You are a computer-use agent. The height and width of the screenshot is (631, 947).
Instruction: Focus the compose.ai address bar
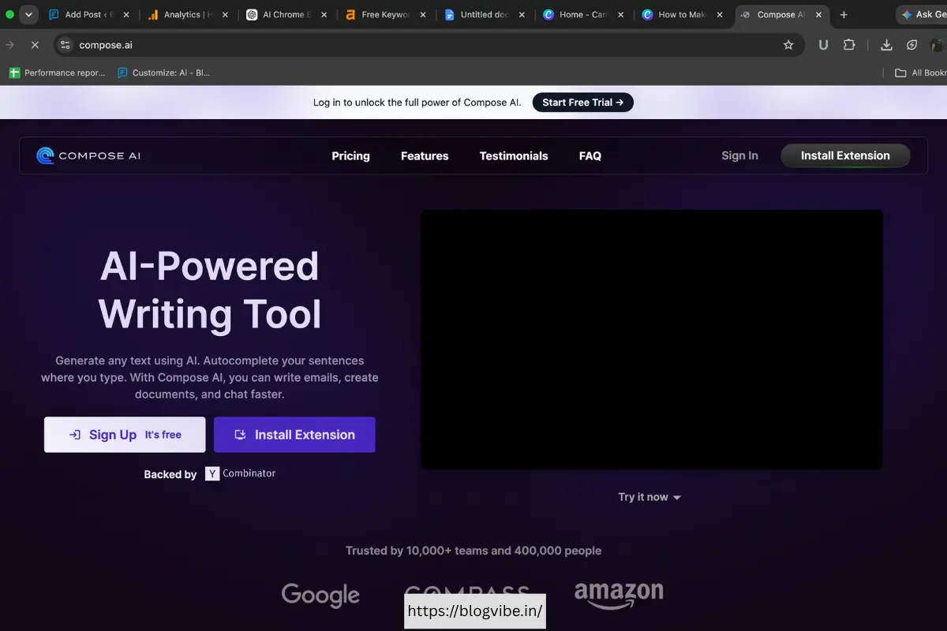coord(429,45)
